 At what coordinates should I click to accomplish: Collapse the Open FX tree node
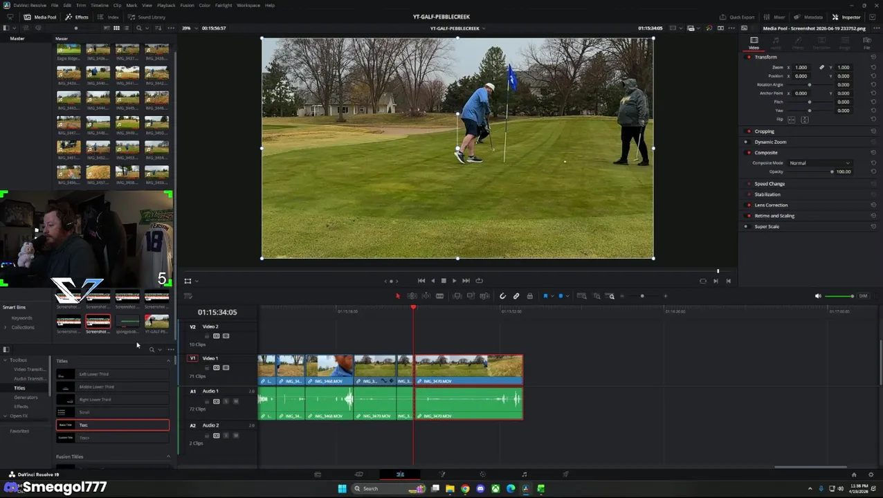[x=5, y=416]
